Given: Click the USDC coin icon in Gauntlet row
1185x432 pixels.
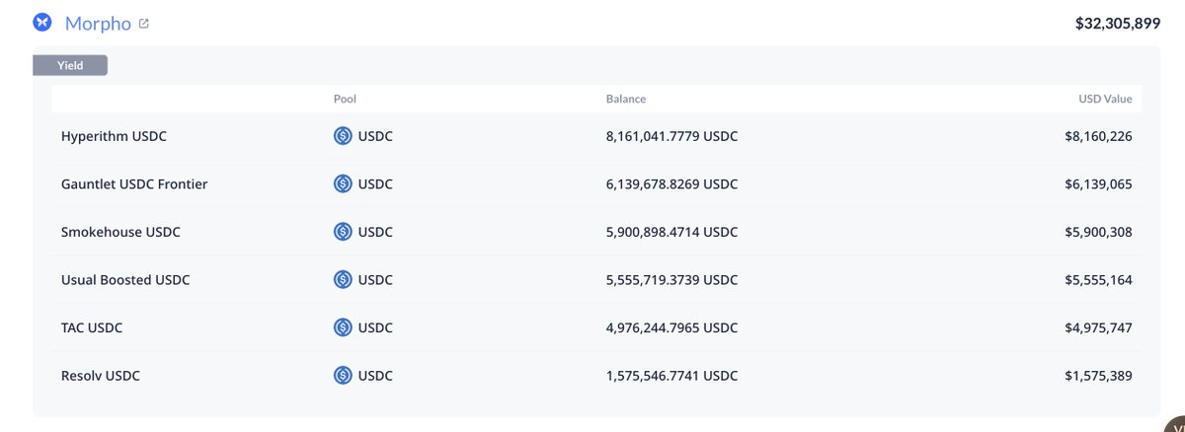Looking at the screenshot, I should tap(343, 183).
